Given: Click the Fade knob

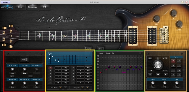Looking at the screenshot, I should pyautogui.click(x=177, y=83).
